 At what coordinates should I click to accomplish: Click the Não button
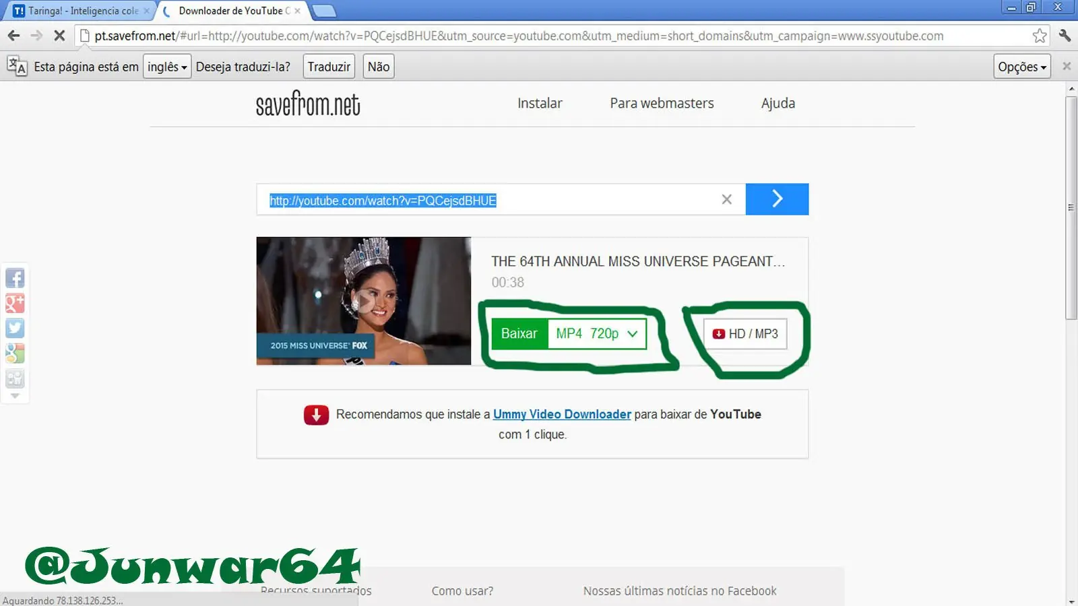pyautogui.click(x=379, y=67)
